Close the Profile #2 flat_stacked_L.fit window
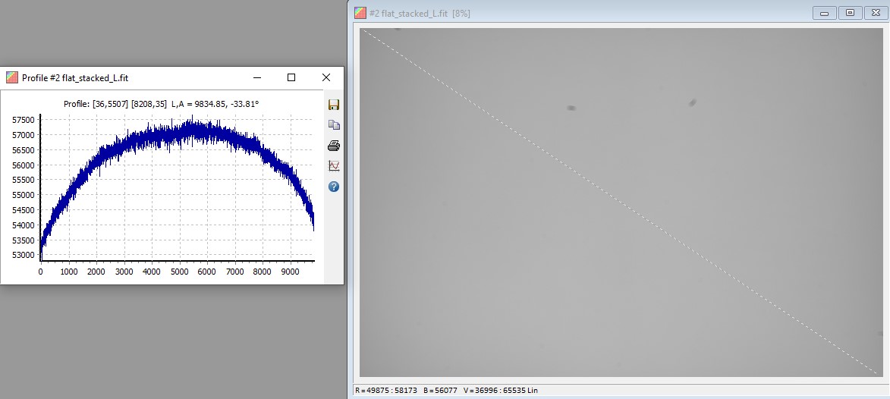This screenshot has width=890, height=399. pos(326,77)
